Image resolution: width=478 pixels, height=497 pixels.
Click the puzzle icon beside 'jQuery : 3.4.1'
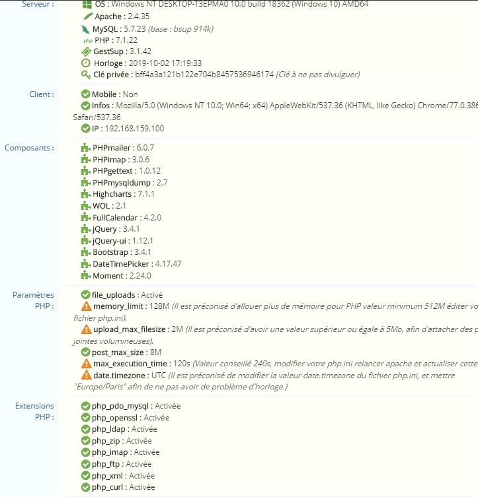(86, 229)
